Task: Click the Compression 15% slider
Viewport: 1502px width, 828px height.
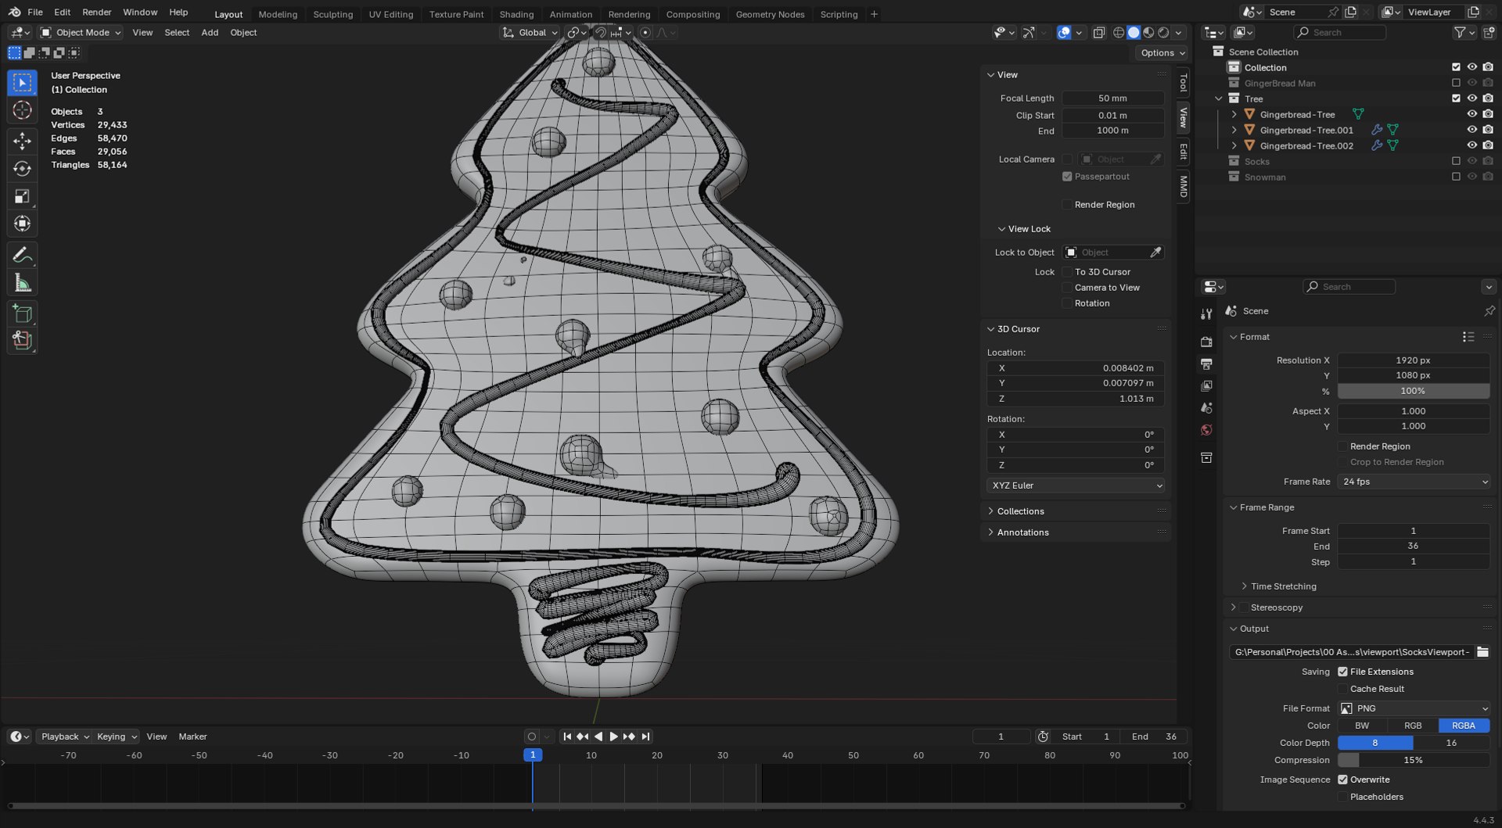Action: click(1414, 760)
